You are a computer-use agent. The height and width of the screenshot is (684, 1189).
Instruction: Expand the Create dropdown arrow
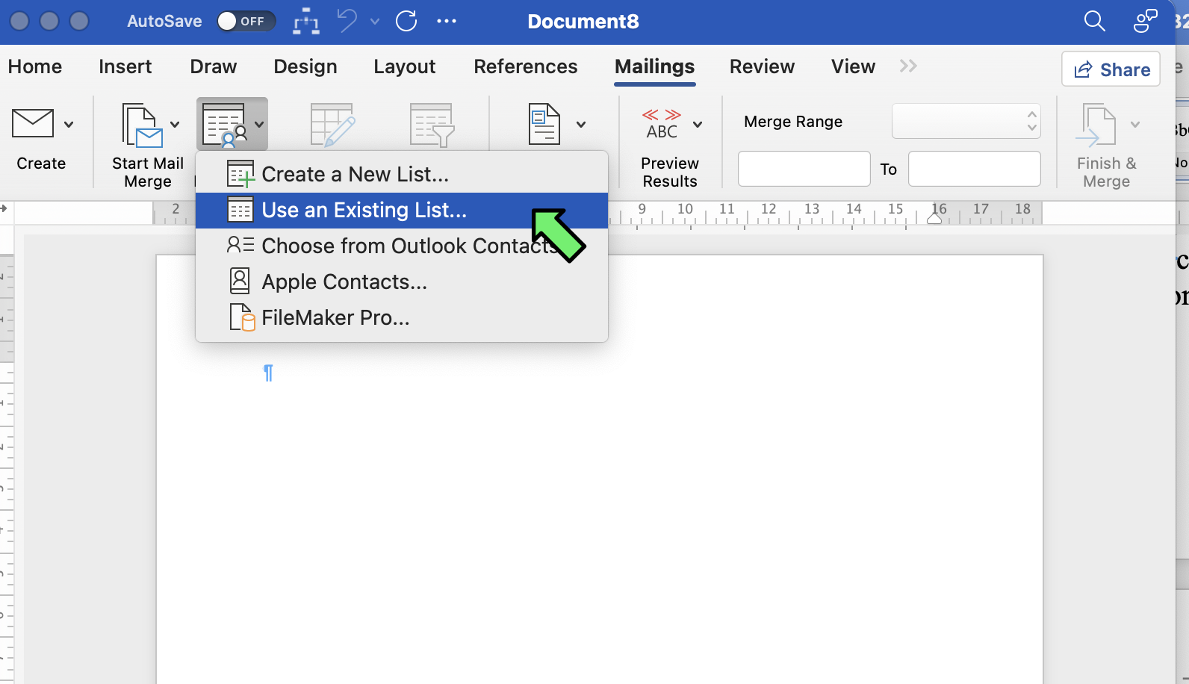(69, 124)
